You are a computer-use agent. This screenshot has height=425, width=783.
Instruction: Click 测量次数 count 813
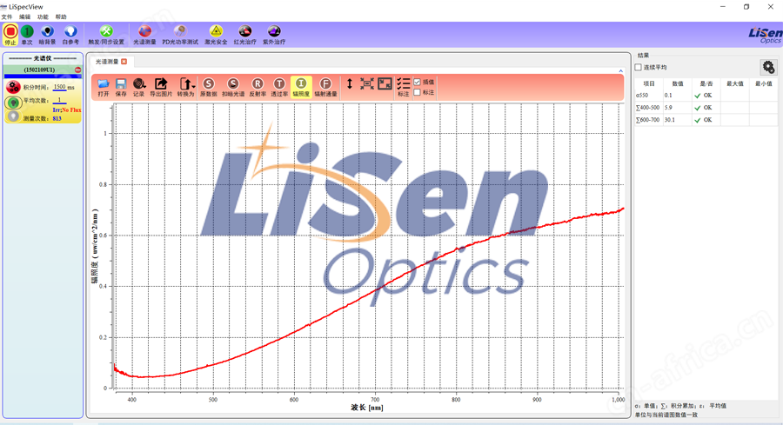click(x=57, y=119)
